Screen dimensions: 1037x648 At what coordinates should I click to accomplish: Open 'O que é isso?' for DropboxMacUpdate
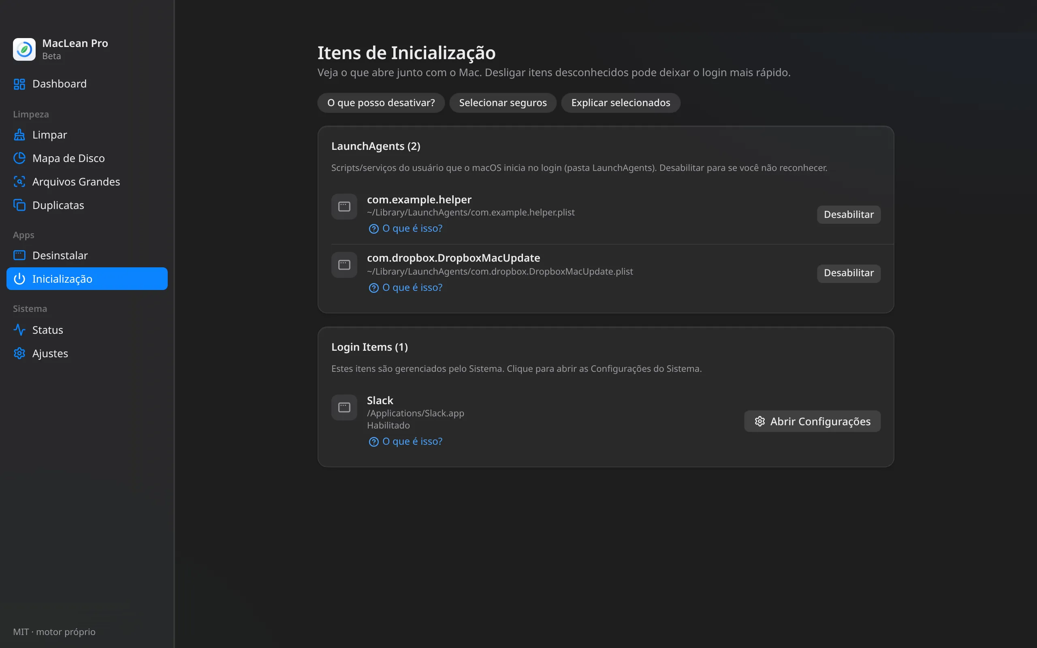[x=405, y=288]
